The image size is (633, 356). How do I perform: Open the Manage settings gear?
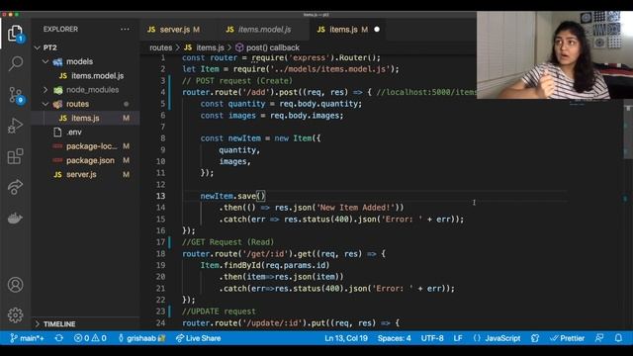click(x=16, y=315)
